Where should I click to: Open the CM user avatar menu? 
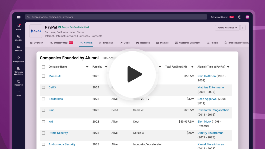(247, 17)
